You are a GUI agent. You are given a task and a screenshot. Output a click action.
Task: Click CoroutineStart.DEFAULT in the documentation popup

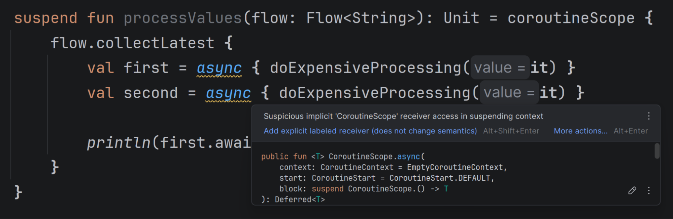[439, 178]
